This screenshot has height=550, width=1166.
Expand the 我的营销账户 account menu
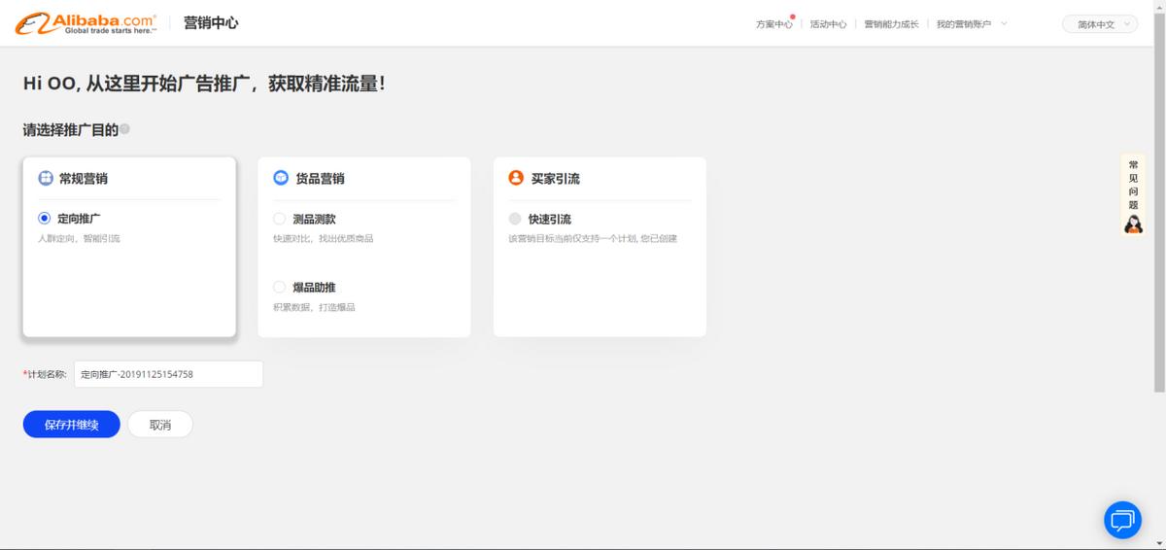coord(971,24)
